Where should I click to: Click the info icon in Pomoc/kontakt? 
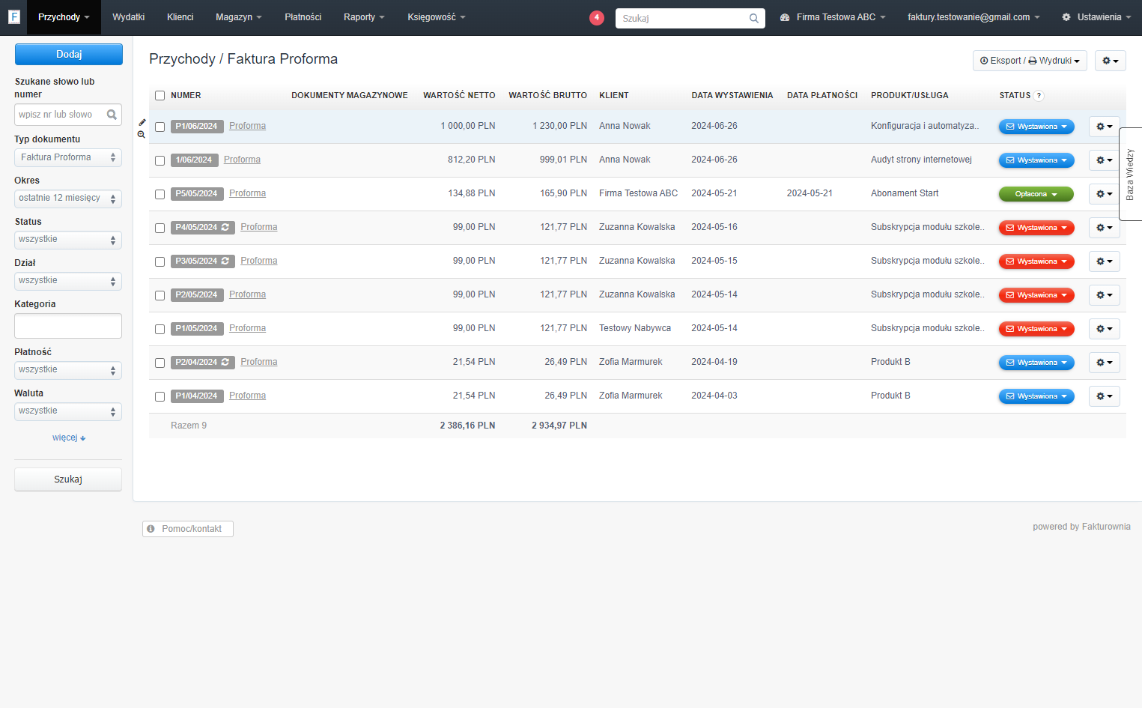coord(151,529)
